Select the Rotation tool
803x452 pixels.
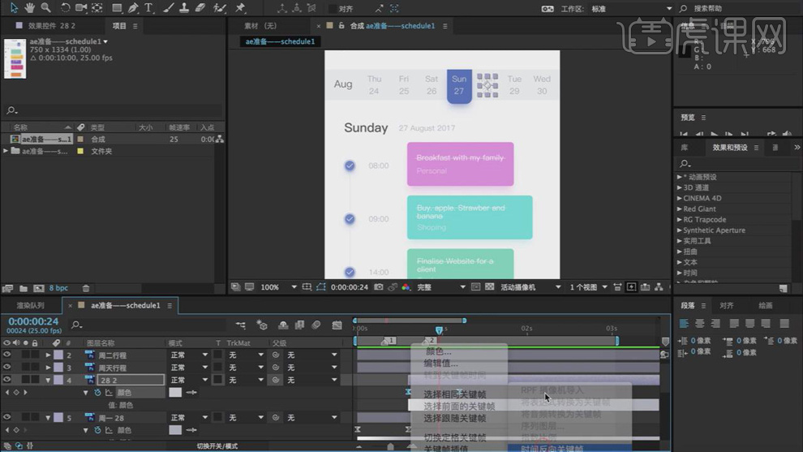(65, 7)
